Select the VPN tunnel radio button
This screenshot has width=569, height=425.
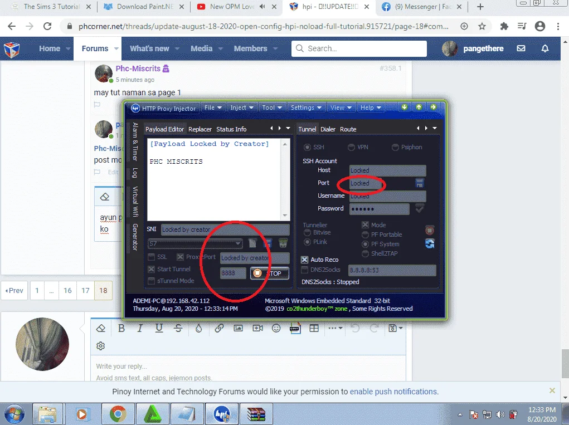(351, 147)
